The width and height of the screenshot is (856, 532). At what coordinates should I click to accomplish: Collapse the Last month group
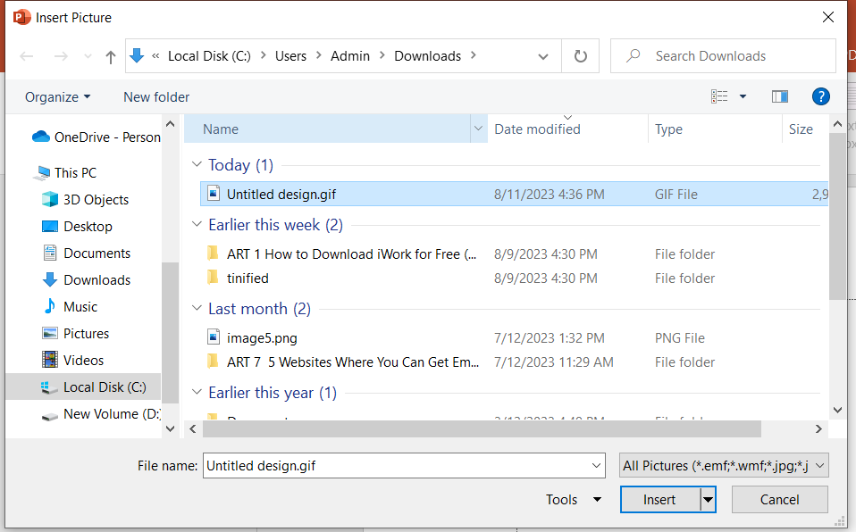[197, 309]
